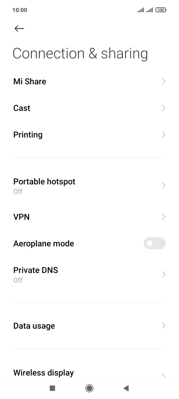Tap the first signal strength icon

point(141,10)
